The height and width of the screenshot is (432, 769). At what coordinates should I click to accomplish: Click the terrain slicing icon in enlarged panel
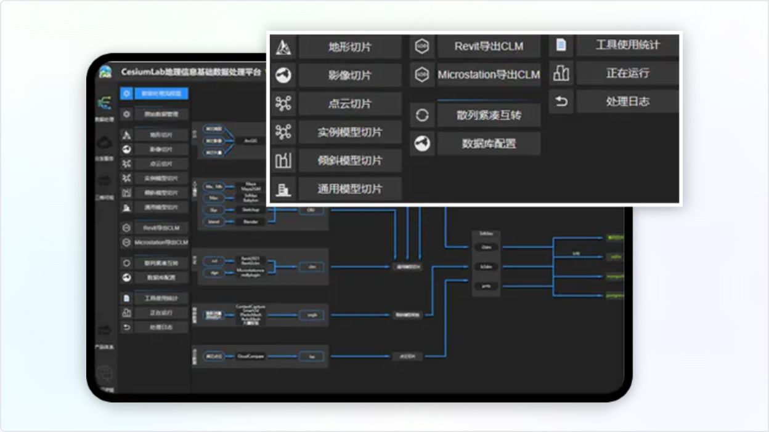point(283,47)
